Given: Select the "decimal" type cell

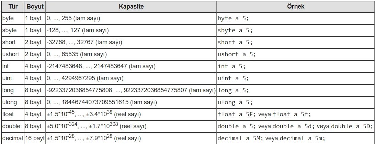Looking at the screenshot, I should point(12,138).
